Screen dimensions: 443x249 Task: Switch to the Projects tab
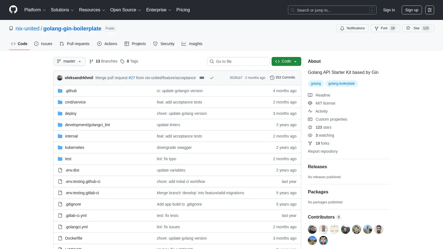[x=135, y=44]
